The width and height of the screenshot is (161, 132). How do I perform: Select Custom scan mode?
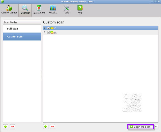(22, 37)
